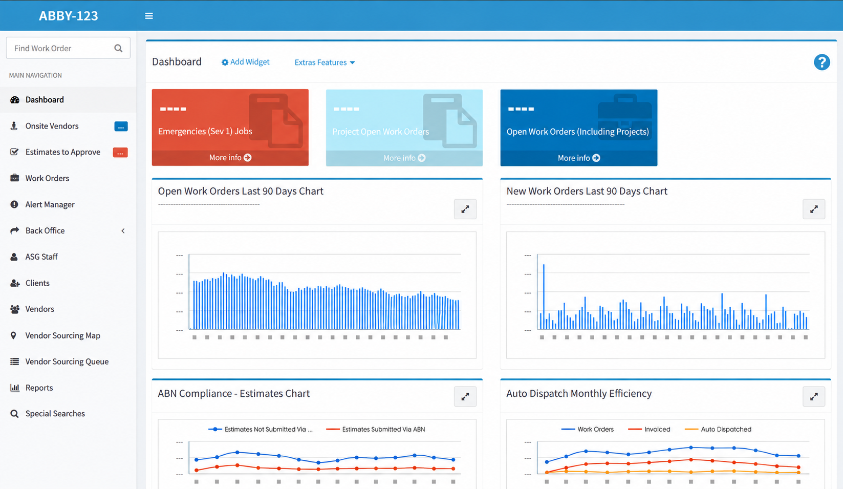Click the Dashboard page heading
Image resolution: width=843 pixels, height=489 pixels.
tap(177, 62)
